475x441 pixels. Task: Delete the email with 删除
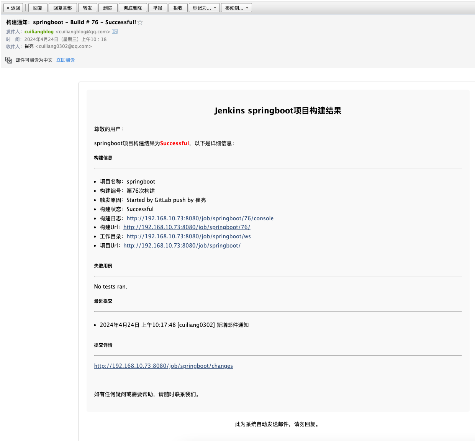coord(108,8)
